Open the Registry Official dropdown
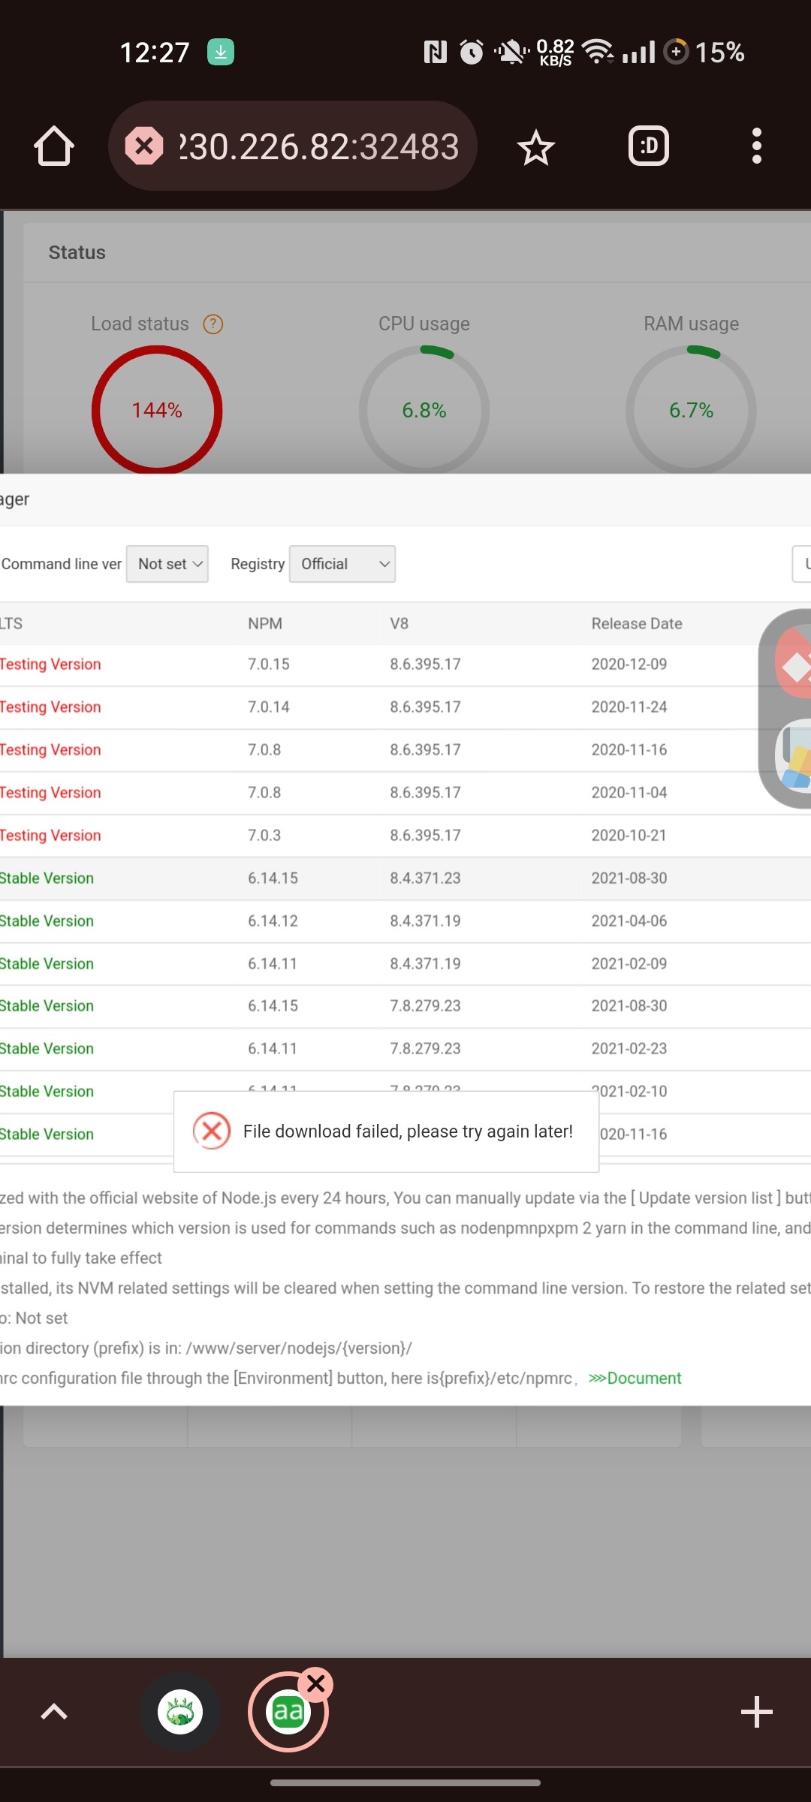The height and width of the screenshot is (1802, 811). click(342, 564)
